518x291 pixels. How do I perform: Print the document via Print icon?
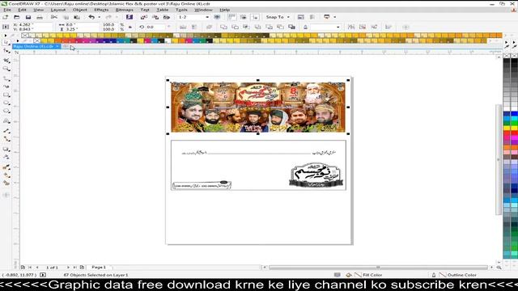[40, 17]
